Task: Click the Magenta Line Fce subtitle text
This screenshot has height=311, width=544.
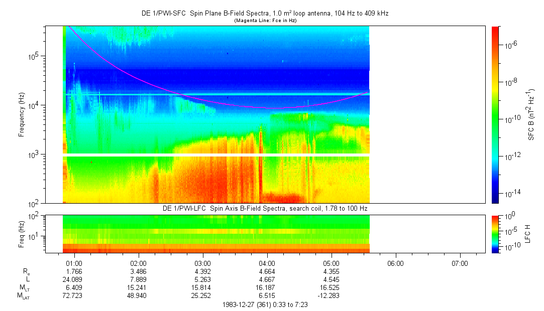Action: pos(265,20)
